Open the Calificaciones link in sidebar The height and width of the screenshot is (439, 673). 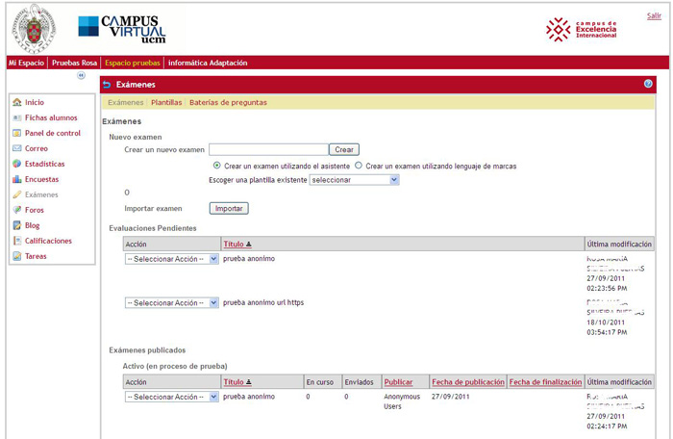click(48, 241)
